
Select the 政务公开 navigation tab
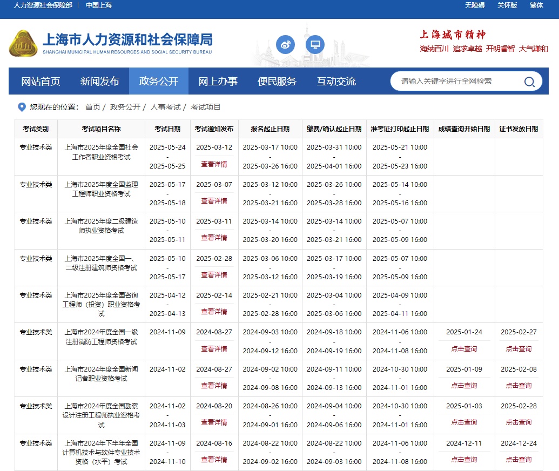(159, 82)
